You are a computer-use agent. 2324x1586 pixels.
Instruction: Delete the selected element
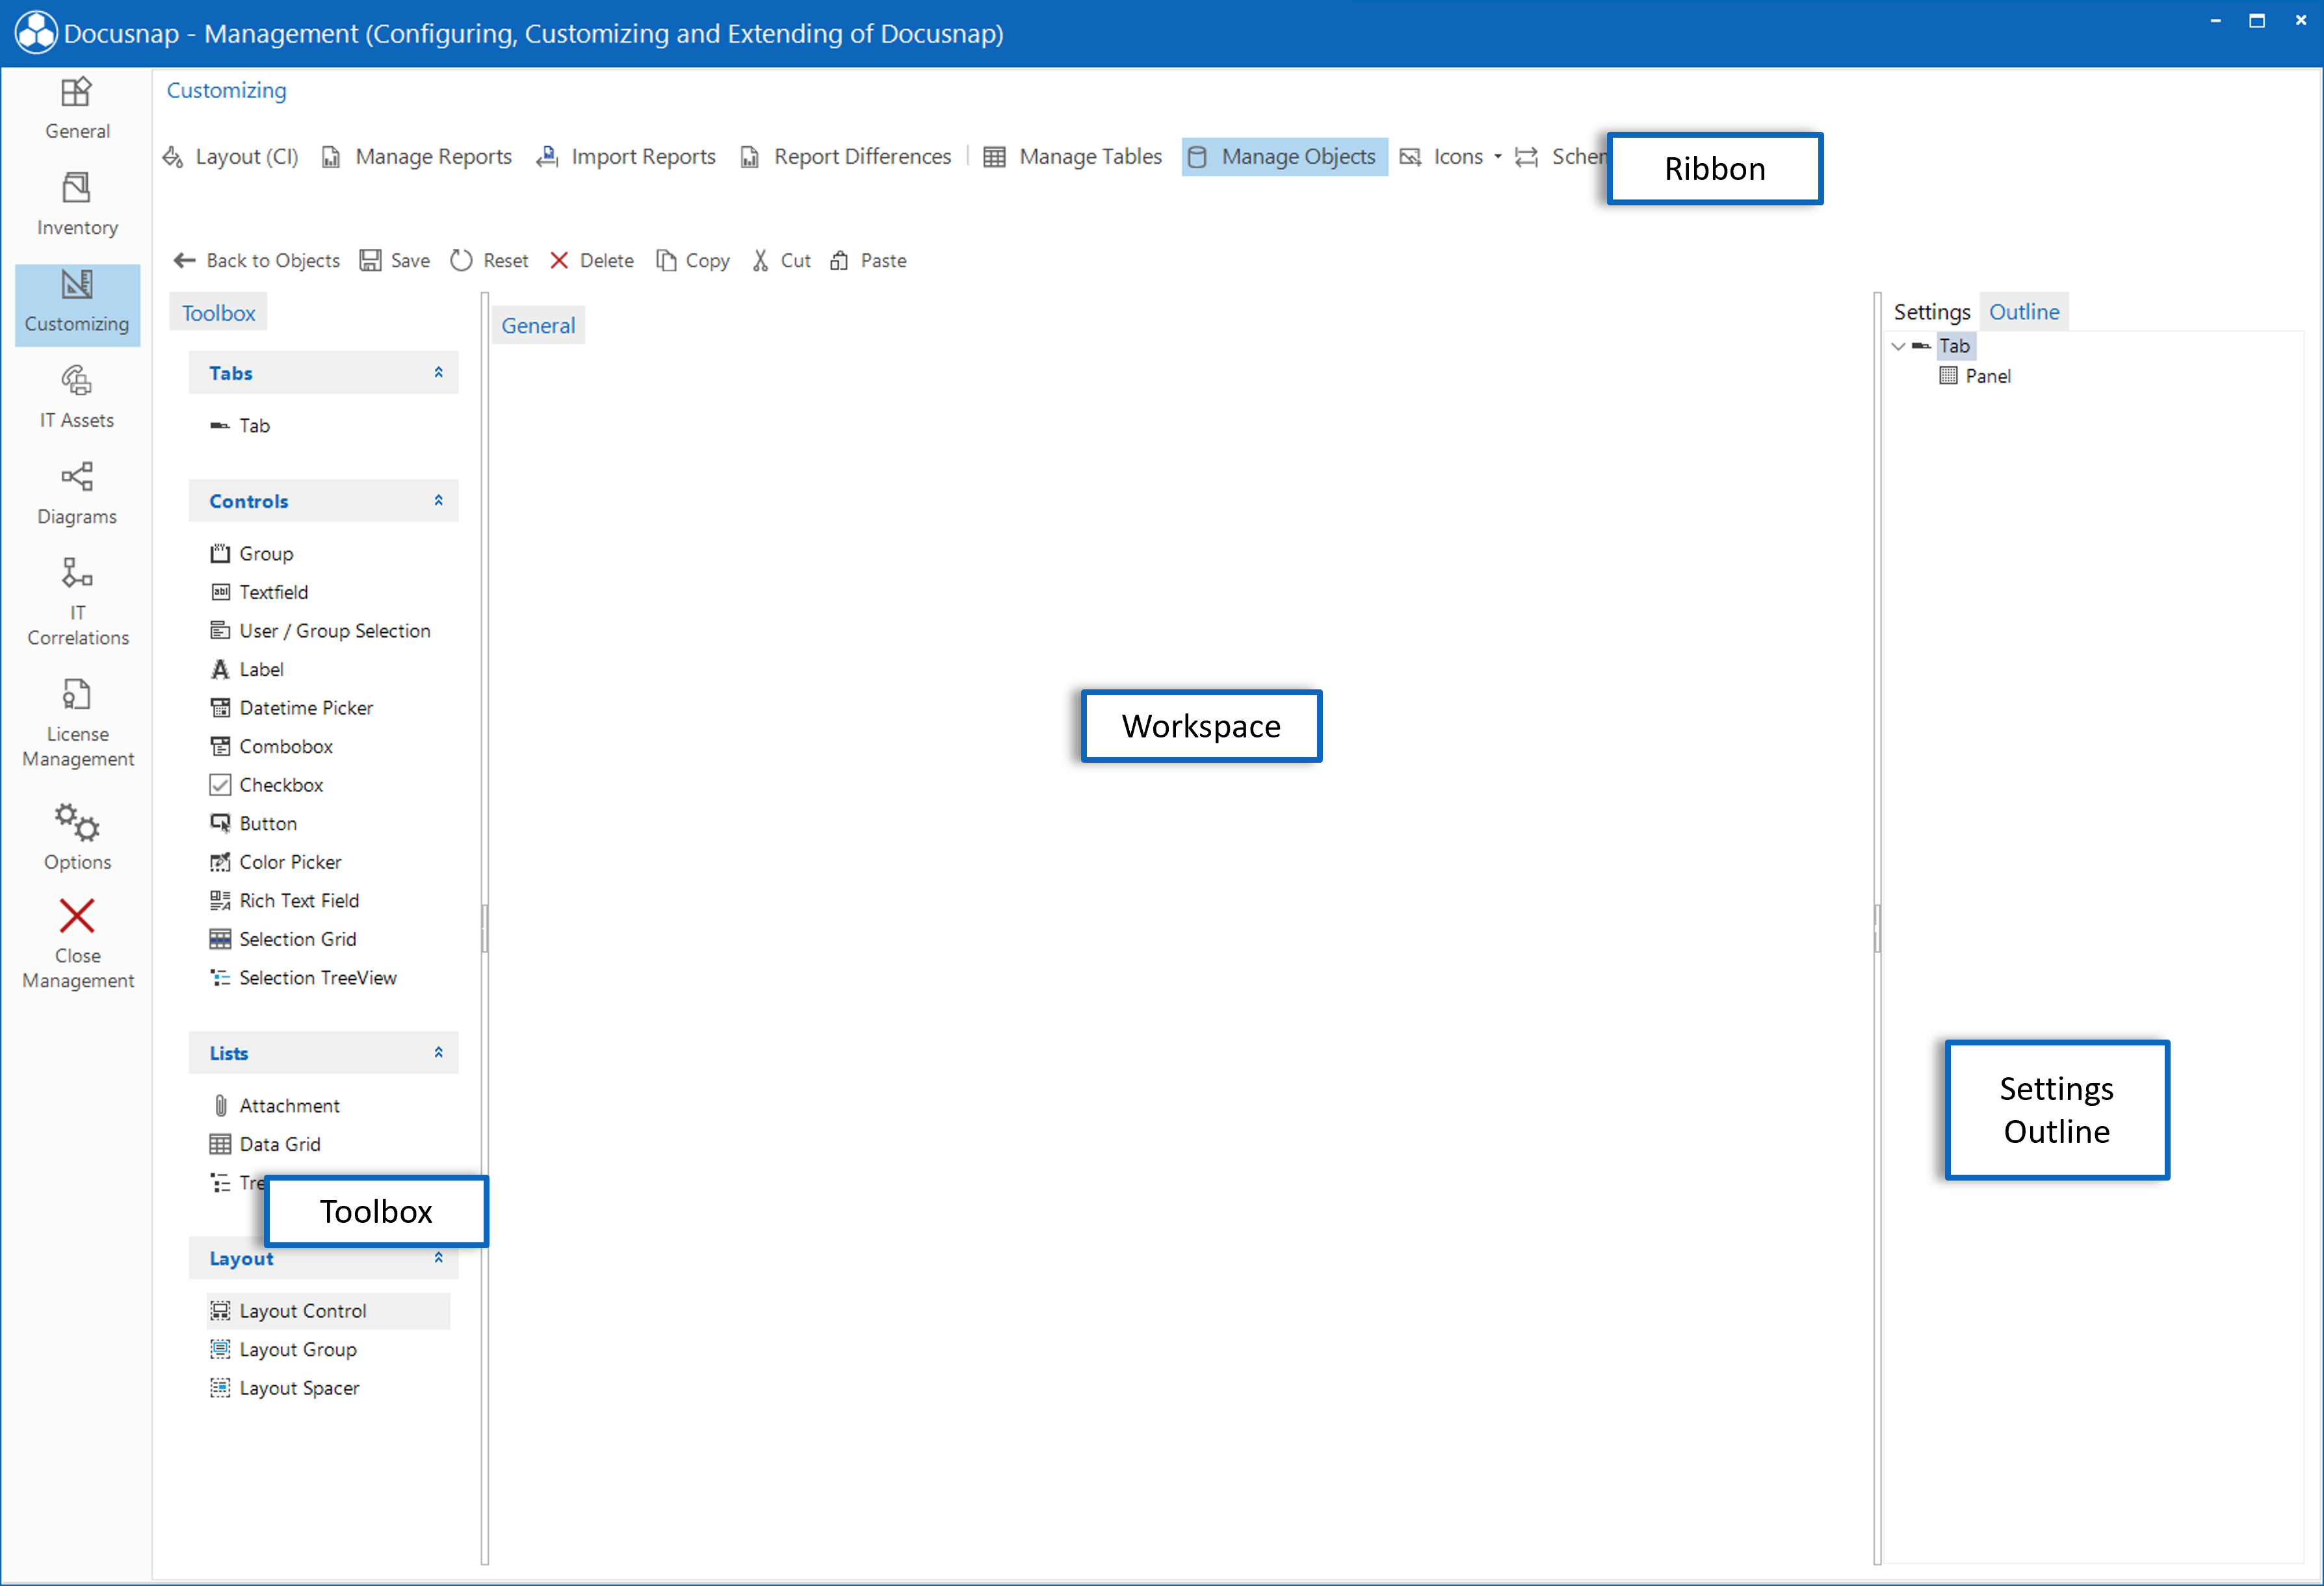pos(592,261)
